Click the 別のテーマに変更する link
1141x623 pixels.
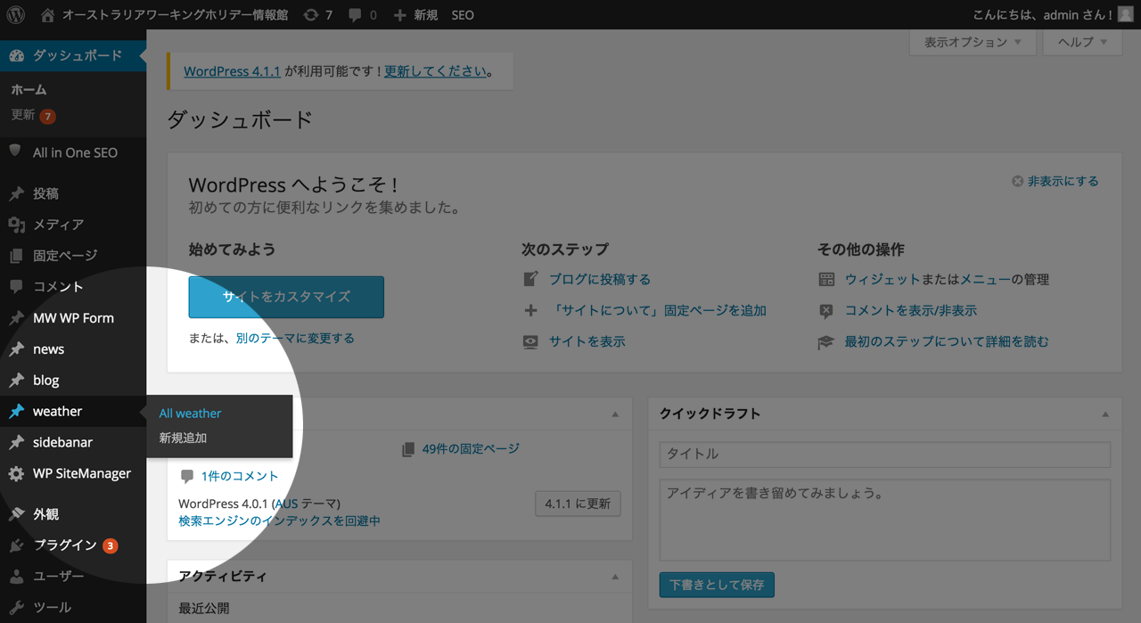tap(295, 339)
